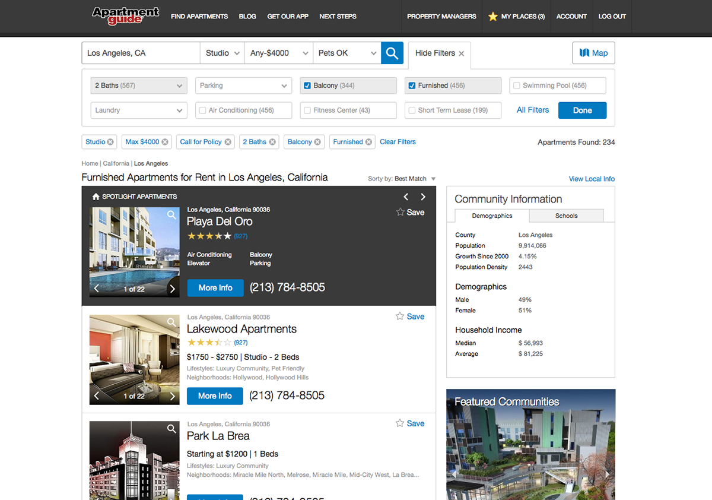712x500 pixels.
Task: Click the gold star beside My Places
Action: tap(493, 17)
